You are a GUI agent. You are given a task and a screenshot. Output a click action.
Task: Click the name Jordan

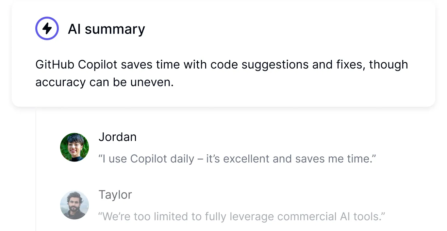coord(118,137)
